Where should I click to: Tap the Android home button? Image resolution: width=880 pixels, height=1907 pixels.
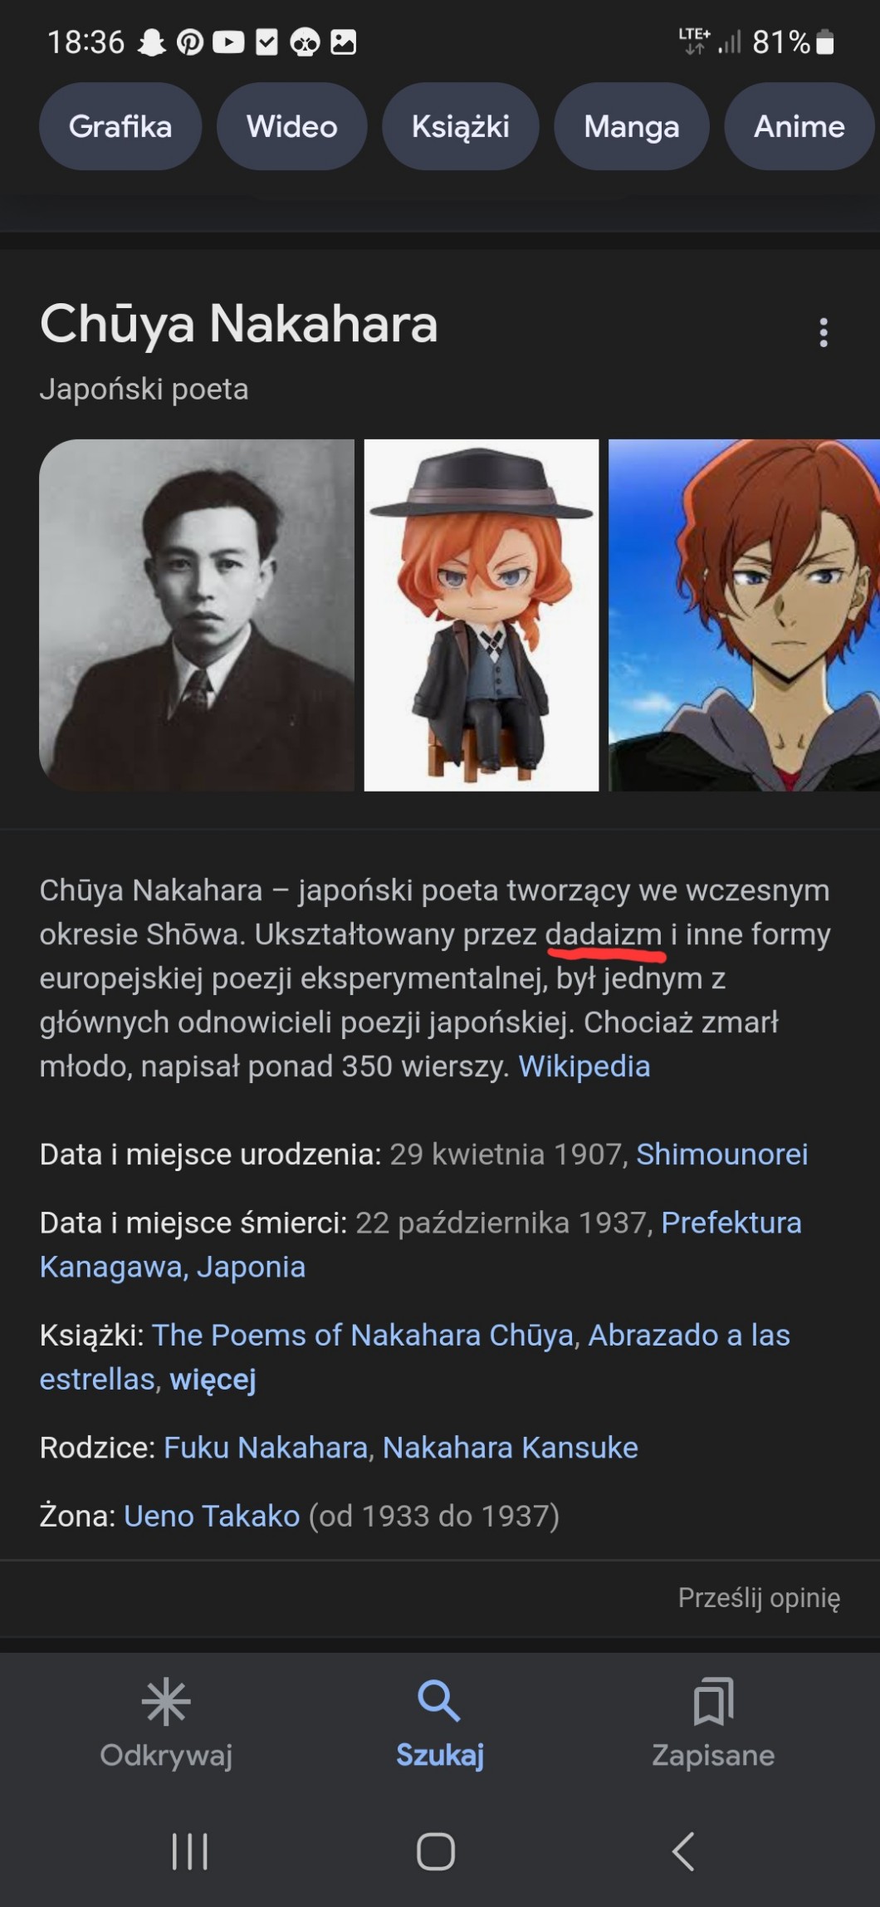436,1851
